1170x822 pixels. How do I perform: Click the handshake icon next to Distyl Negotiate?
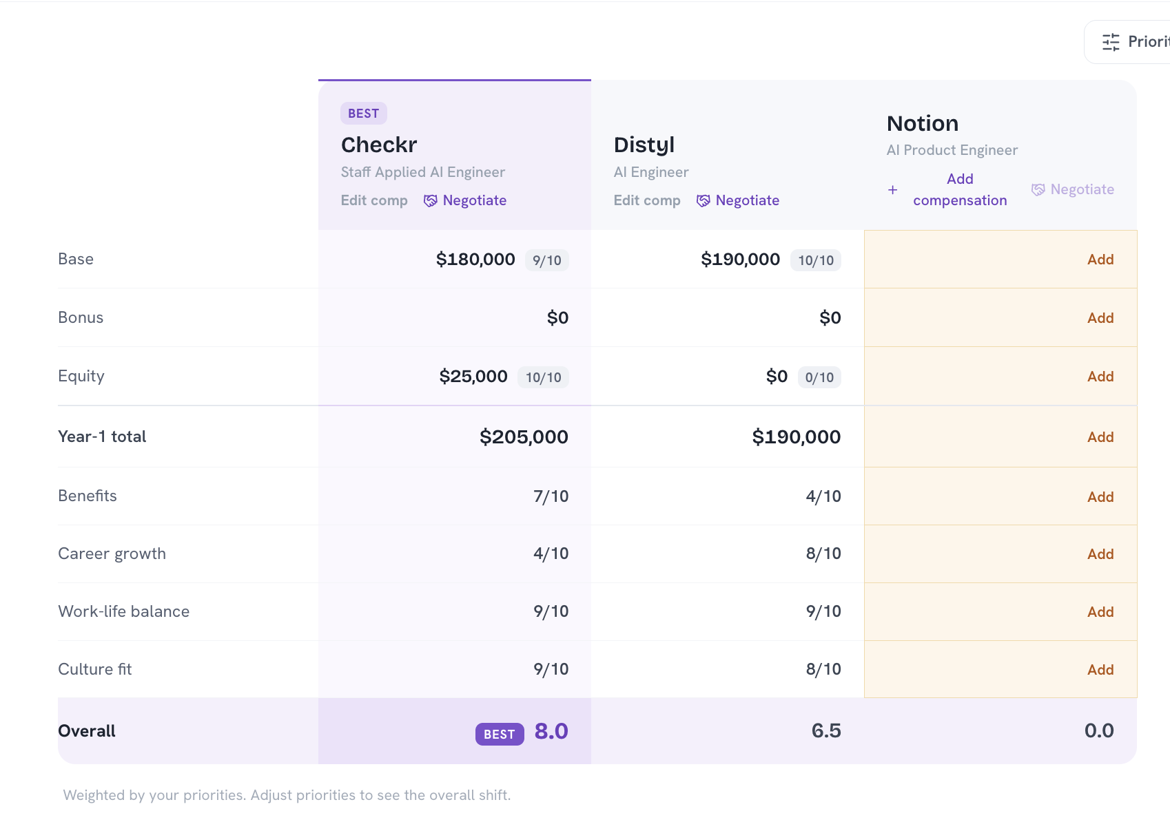pyautogui.click(x=704, y=200)
